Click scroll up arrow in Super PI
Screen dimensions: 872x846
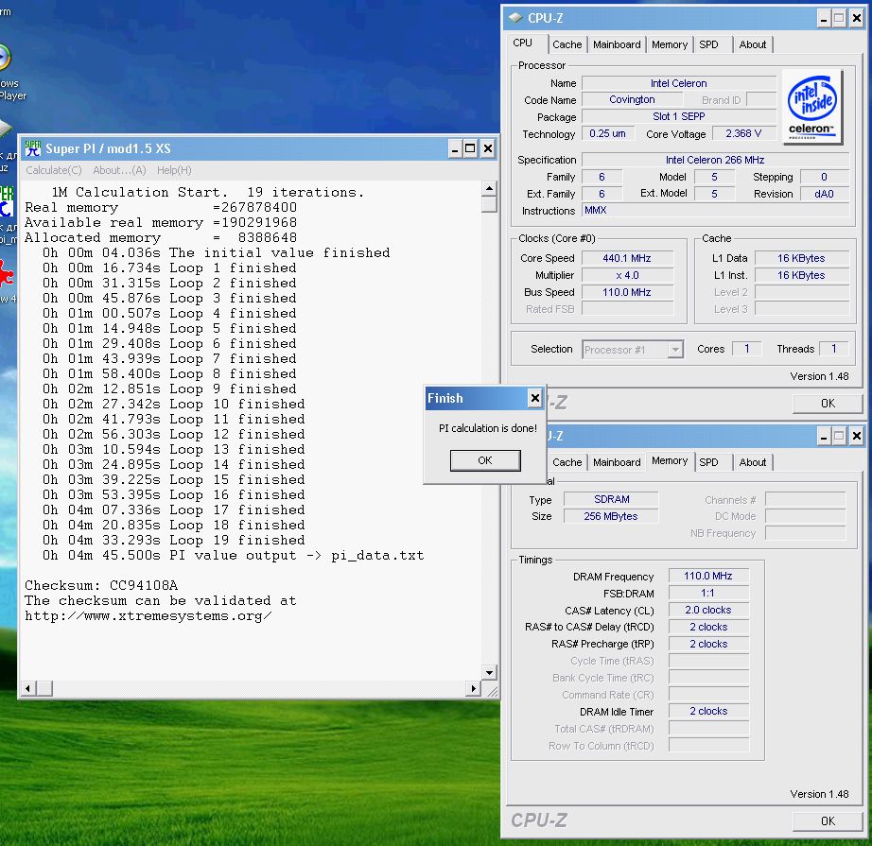tap(489, 188)
